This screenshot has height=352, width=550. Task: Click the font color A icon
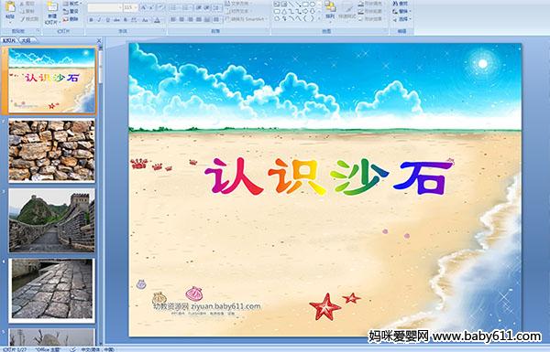click(x=157, y=20)
